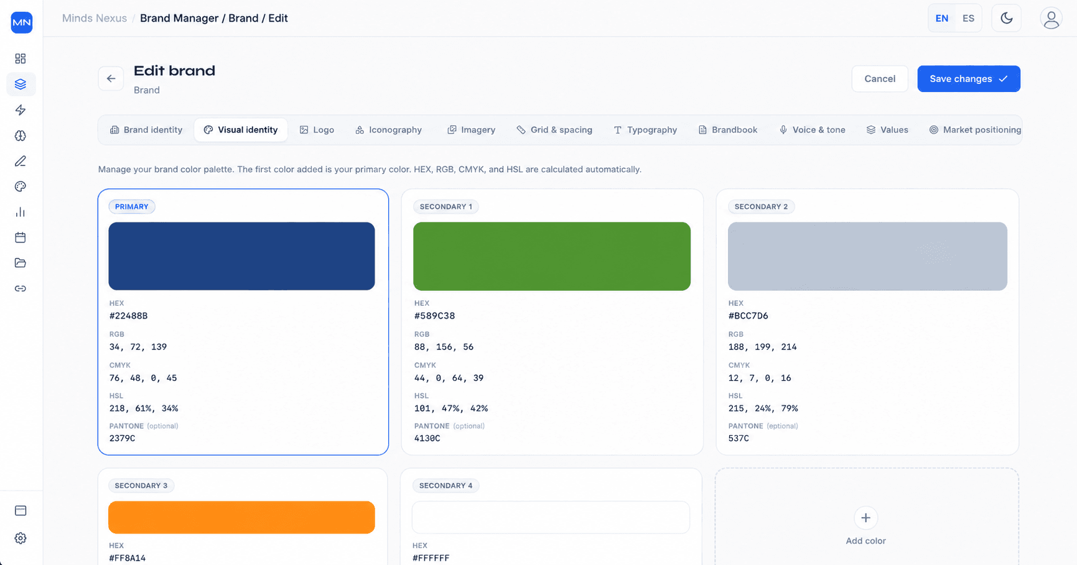The image size is (1077, 565).
Task: Open the Typography tab
Action: point(645,130)
